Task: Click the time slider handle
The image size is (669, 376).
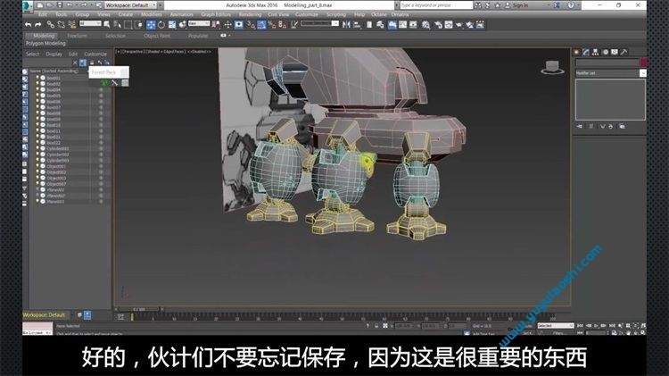Action: pyautogui.click(x=138, y=309)
